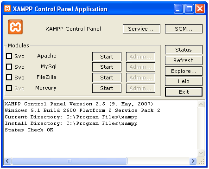
Task: Toggle the Mercury Svc checkbox
Action: click(x=9, y=88)
